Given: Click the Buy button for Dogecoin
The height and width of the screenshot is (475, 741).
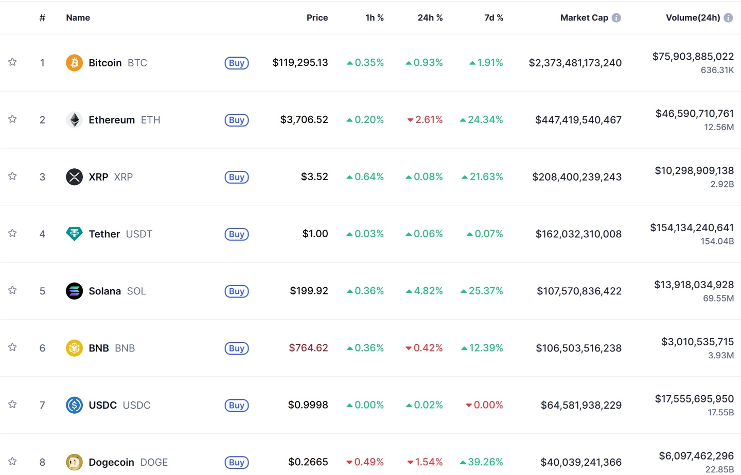Looking at the screenshot, I should click(236, 462).
